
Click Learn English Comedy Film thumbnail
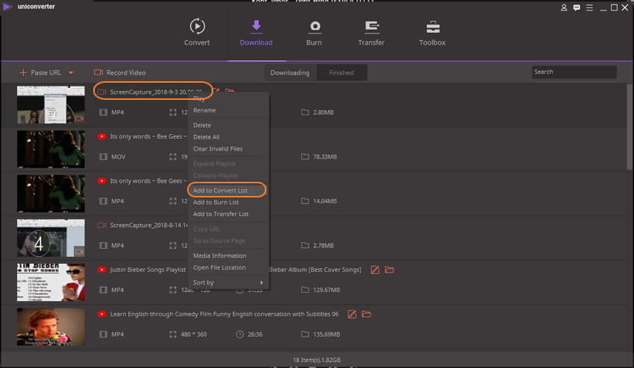(51, 327)
